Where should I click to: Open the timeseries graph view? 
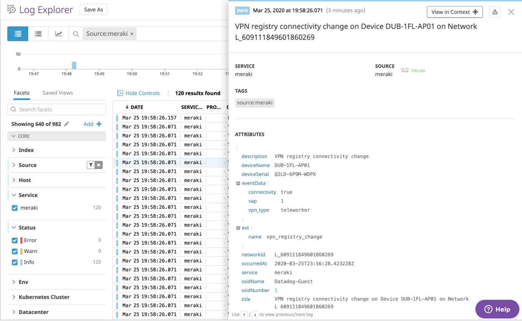58,33
